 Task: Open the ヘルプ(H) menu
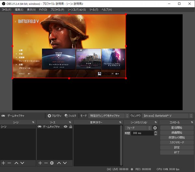[107, 9]
